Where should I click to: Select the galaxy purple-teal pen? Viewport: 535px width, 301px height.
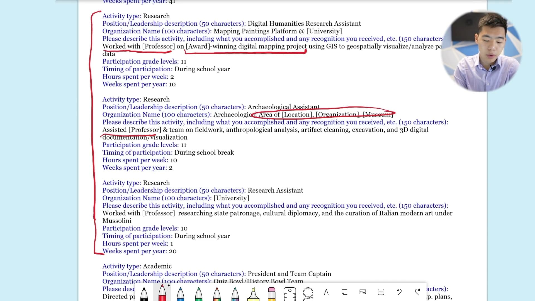pos(235,293)
